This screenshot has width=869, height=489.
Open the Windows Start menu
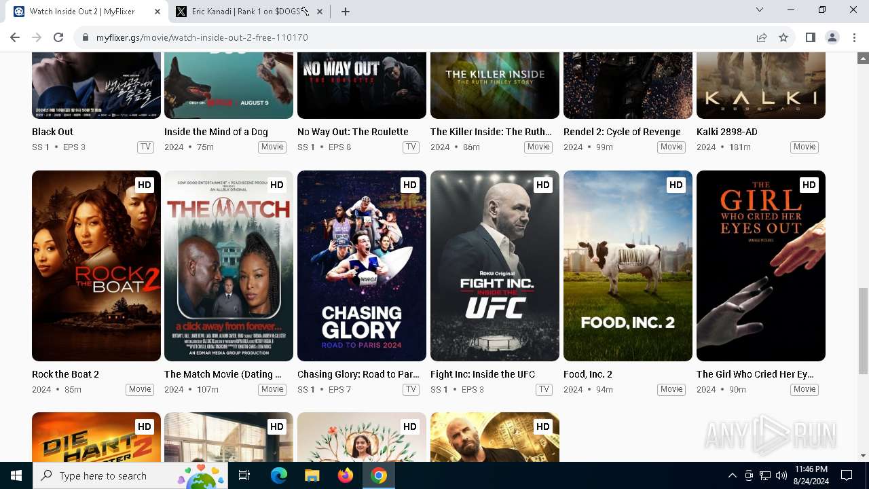click(x=16, y=475)
